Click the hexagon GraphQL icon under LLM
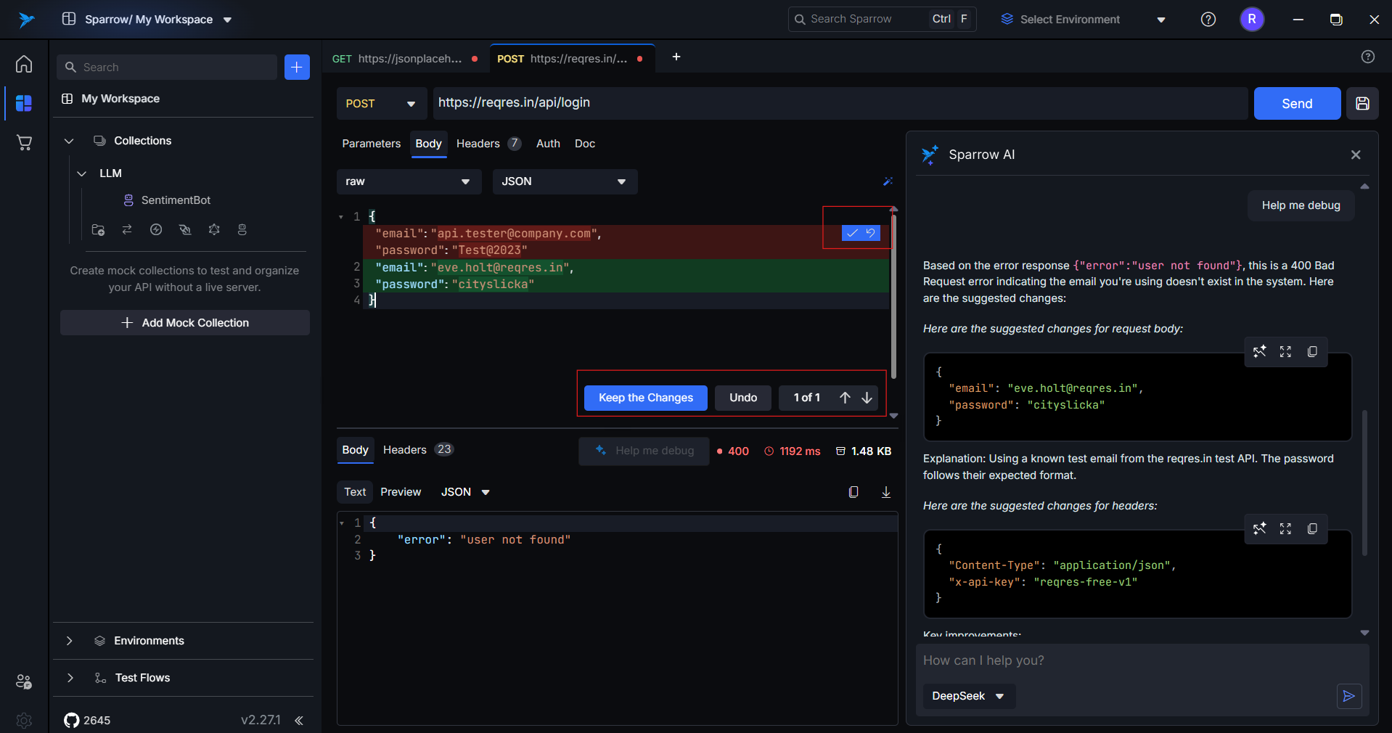Viewport: 1392px width, 733px height. 214,229
